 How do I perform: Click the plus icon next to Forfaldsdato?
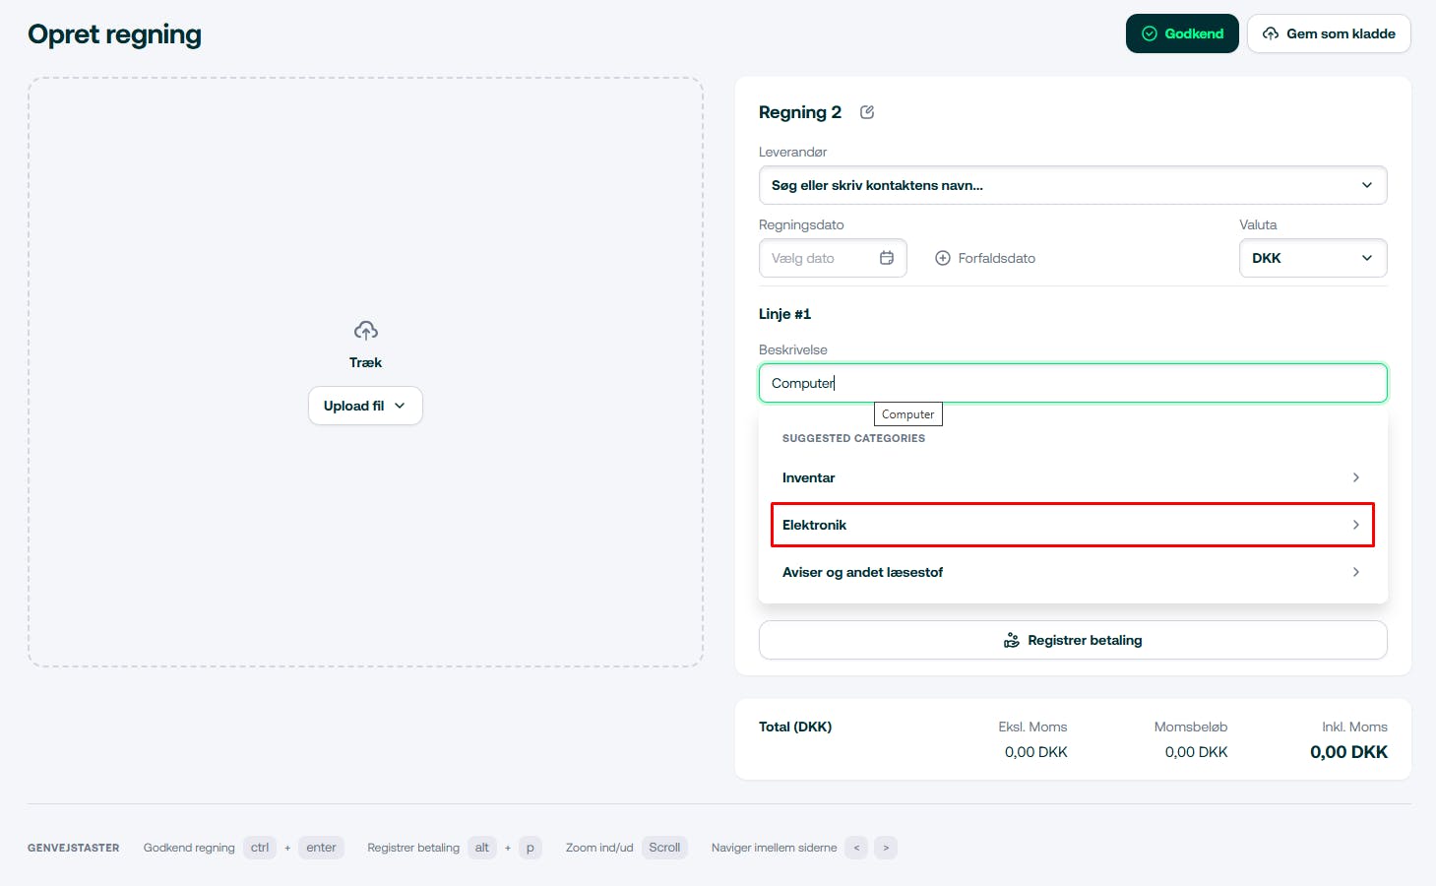(x=943, y=258)
